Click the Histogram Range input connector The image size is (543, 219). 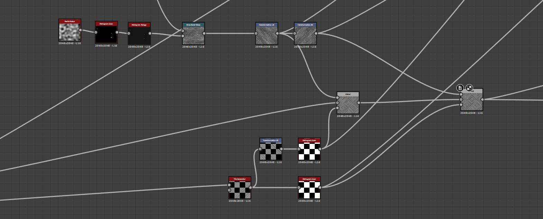coord(129,33)
